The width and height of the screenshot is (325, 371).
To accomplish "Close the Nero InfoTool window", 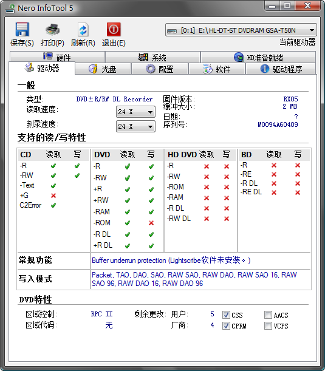I will click(x=308, y=6).
